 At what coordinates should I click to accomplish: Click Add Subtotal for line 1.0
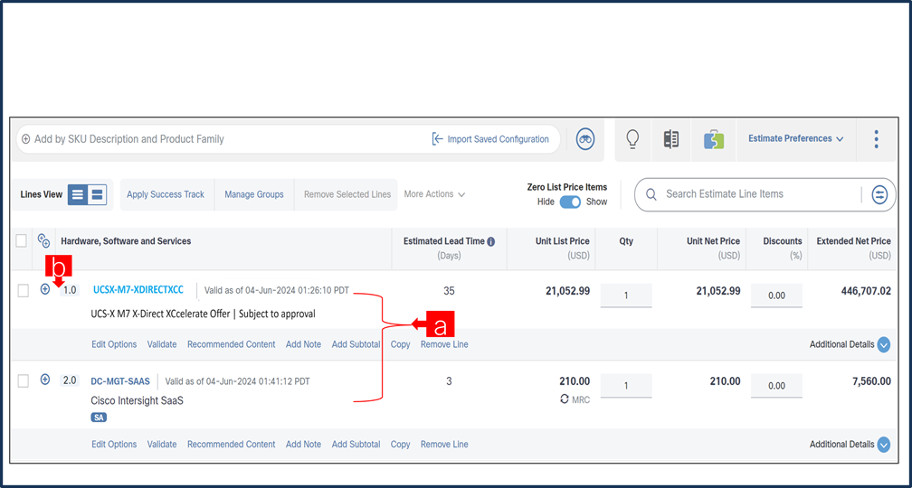point(356,344)
